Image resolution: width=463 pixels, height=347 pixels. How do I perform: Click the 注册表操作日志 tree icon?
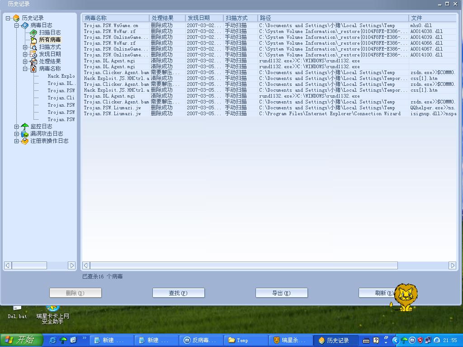25,141
